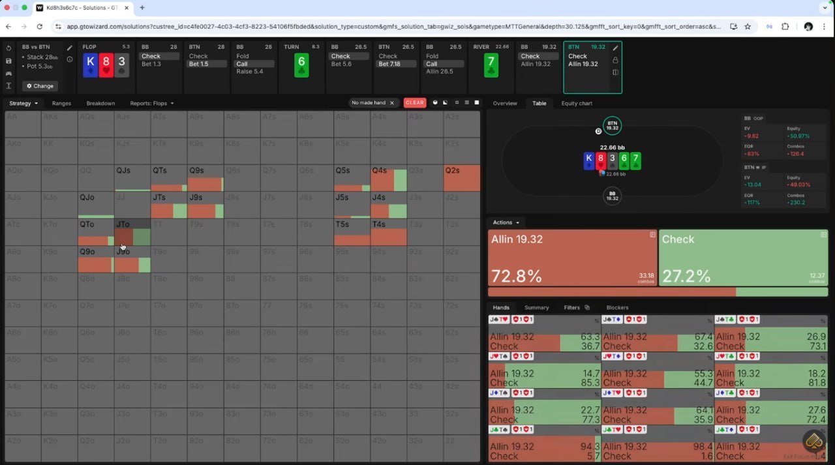Image resolution: width=835 pixels, height=465 pixels.
Task: Open the info icon beside the Pot value
Action: click(x=70, y=59)
